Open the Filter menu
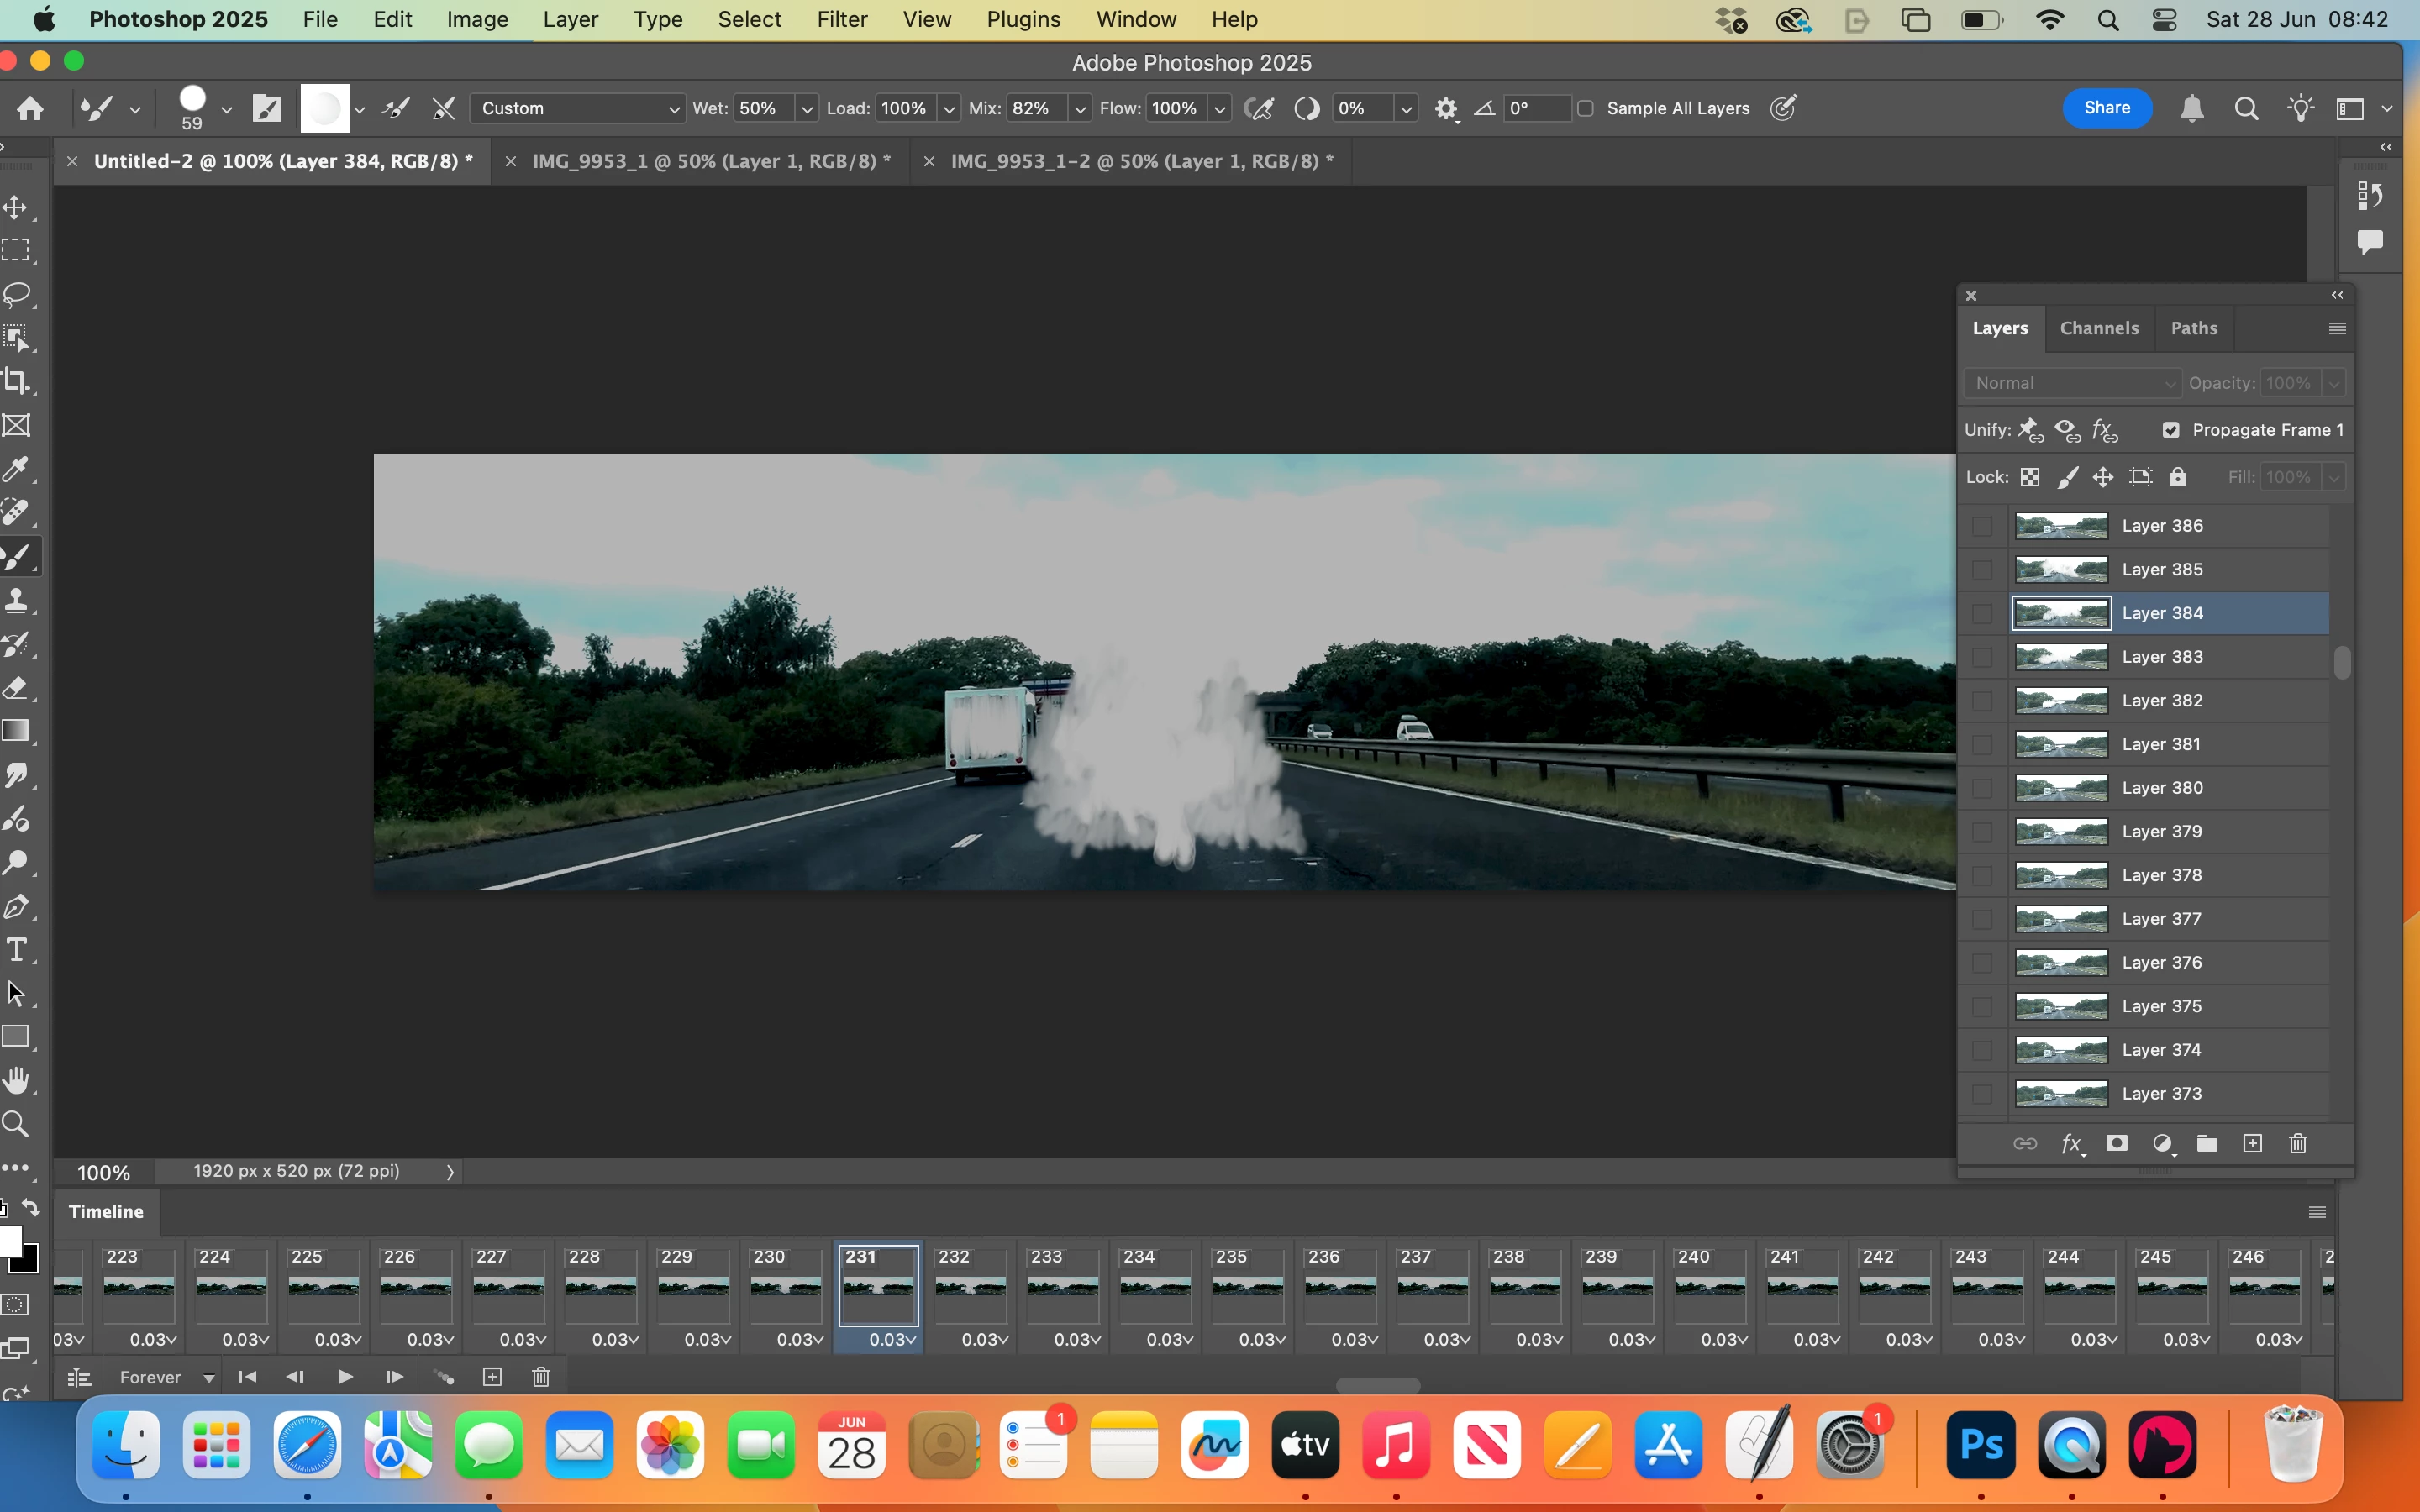Screen dimensions: 2420x1512 coord(841,19)
